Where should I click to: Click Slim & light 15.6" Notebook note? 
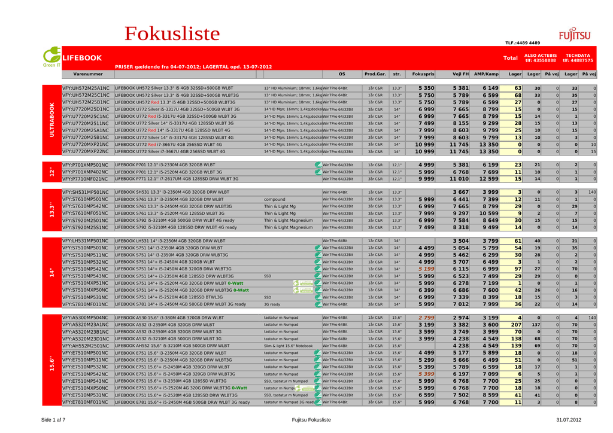pos(288,346)
